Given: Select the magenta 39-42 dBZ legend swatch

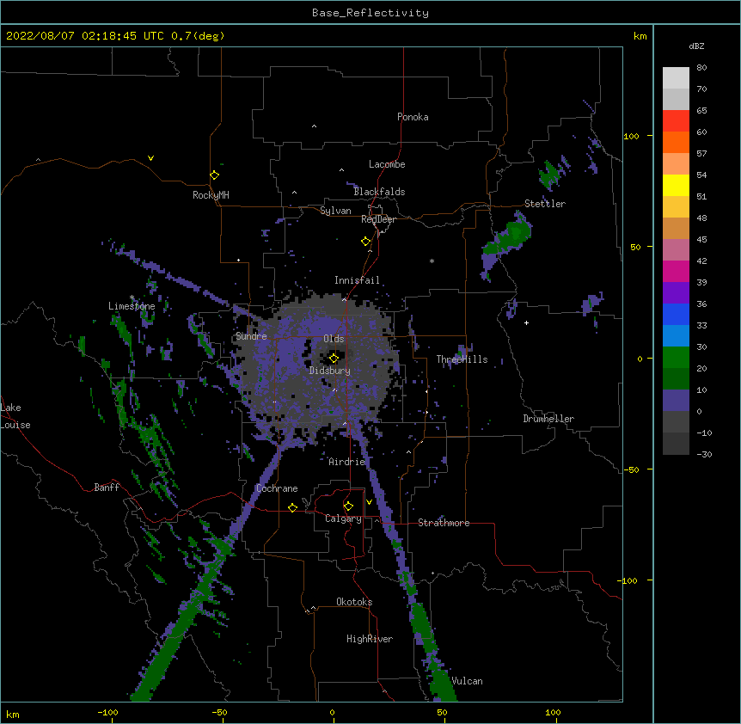Looking at the screenshot, I should point(676,271).
